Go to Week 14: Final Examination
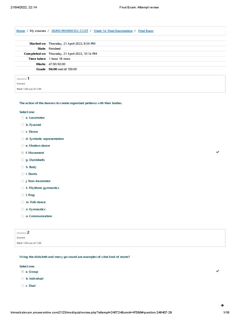The height and width of the screenshot is (320, 240). 113,31
